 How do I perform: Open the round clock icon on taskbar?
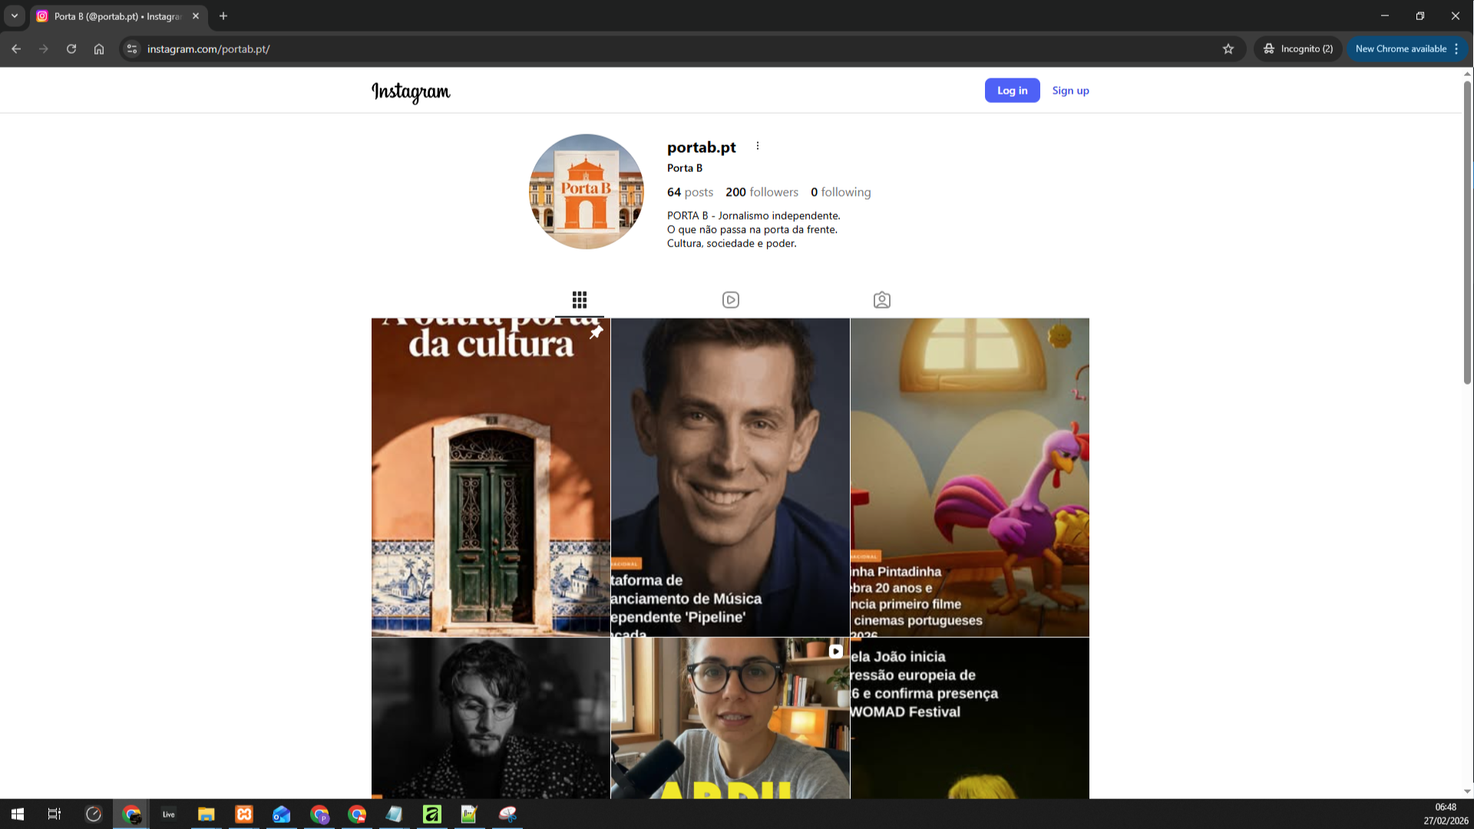point(94,814)
